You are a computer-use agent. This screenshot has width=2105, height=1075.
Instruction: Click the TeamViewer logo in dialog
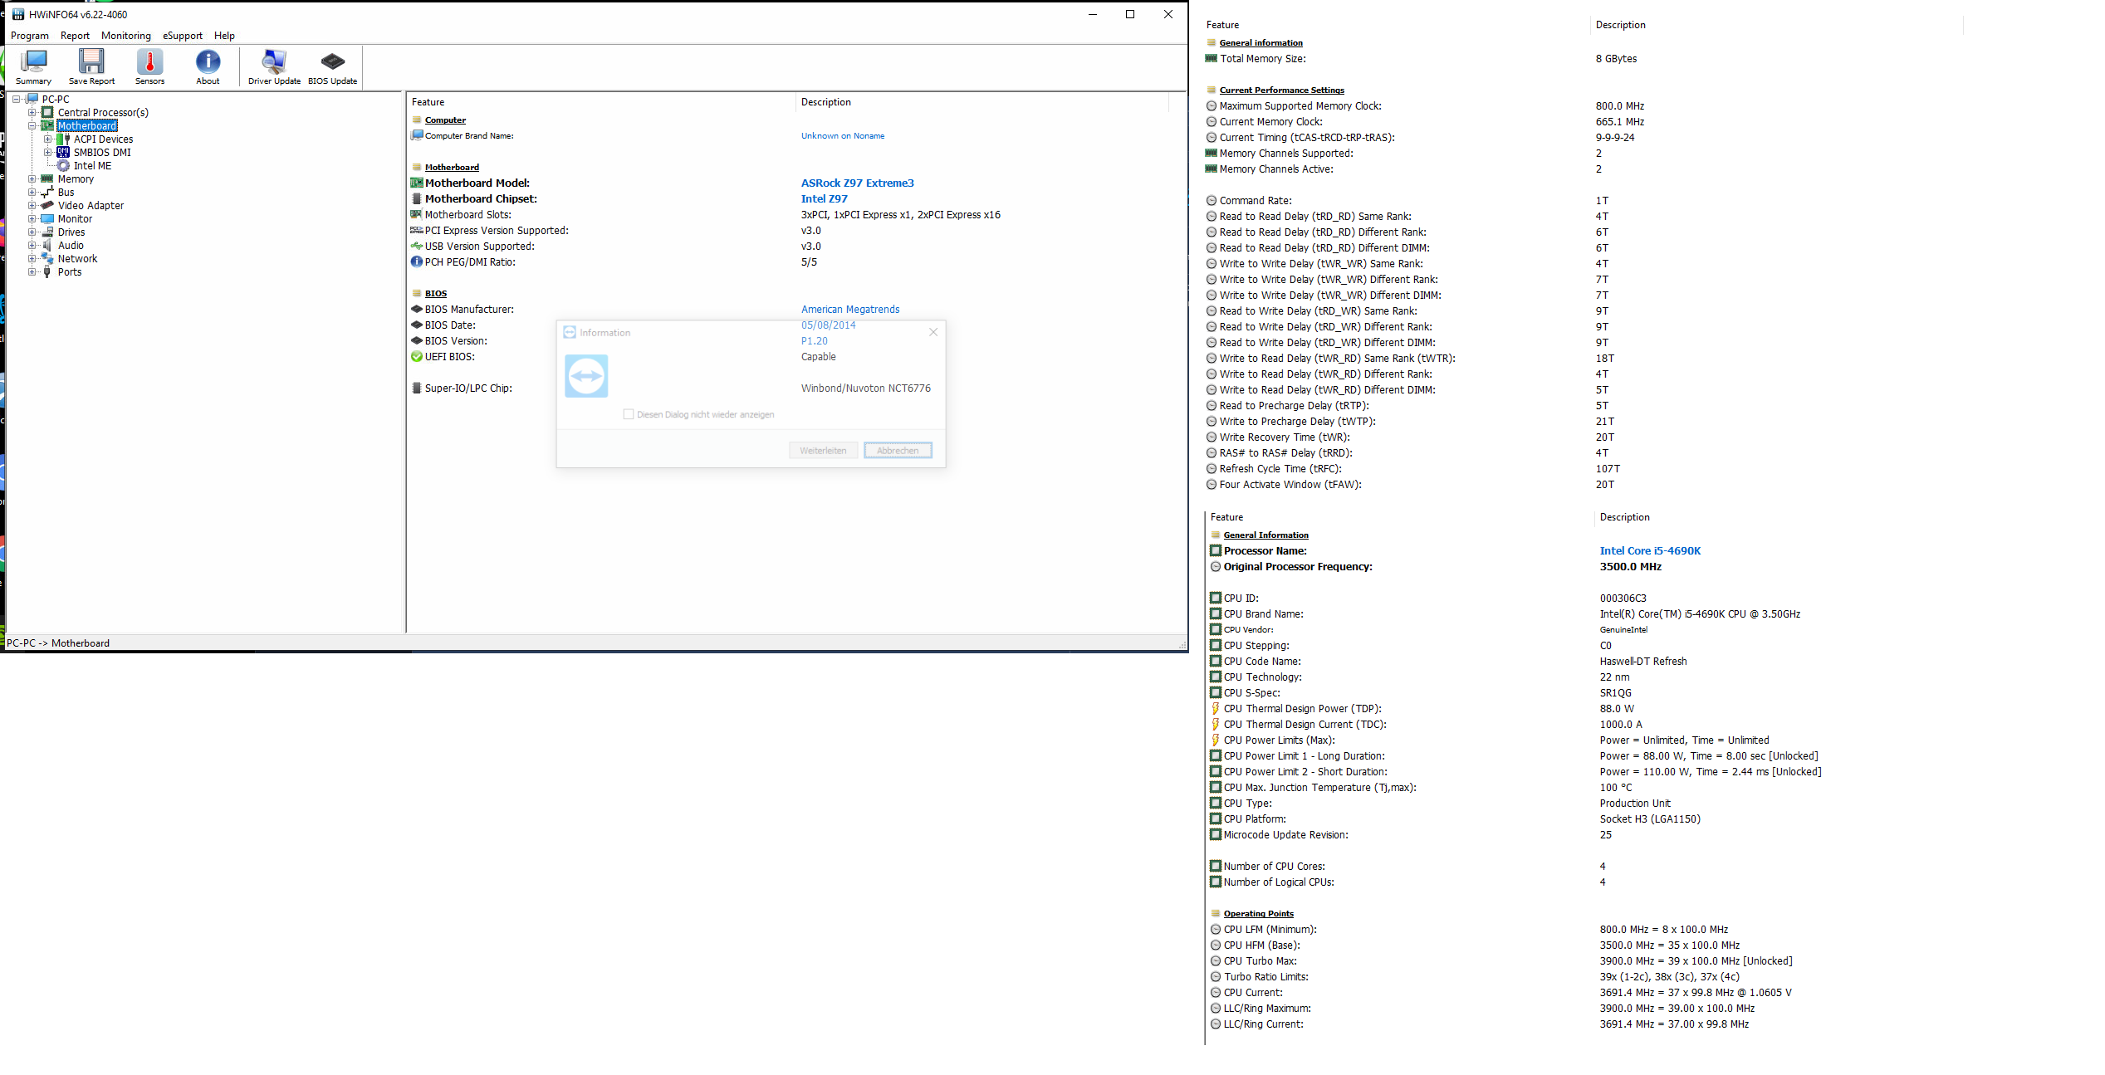point(586,376)
